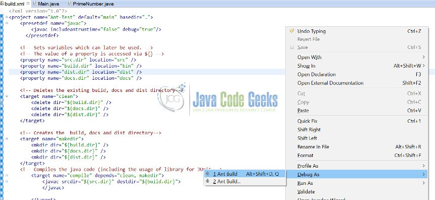The image size is (435, 200).
Task: Choose Undo Typing from context menu
Action: 357,31
